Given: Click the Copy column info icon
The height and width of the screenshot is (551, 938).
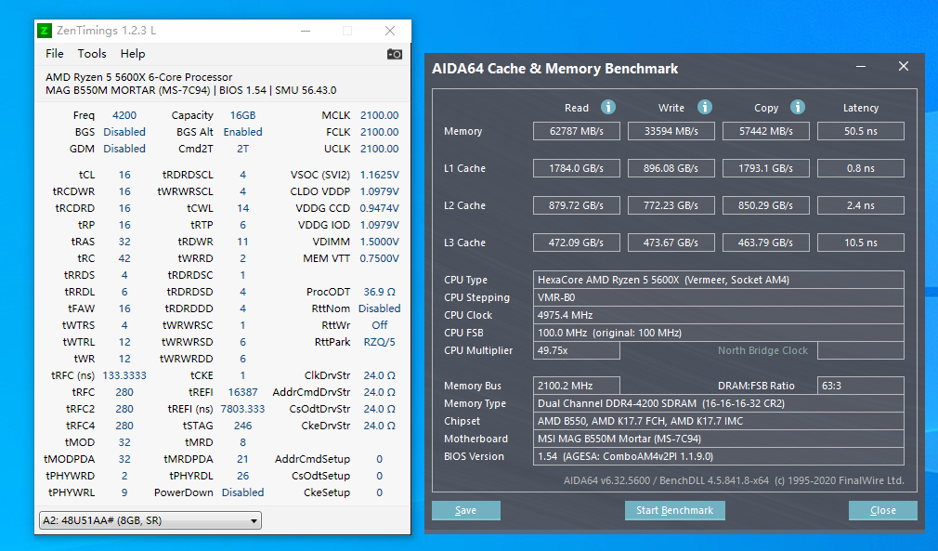Looking at the screenshot, I should point(798,108).
